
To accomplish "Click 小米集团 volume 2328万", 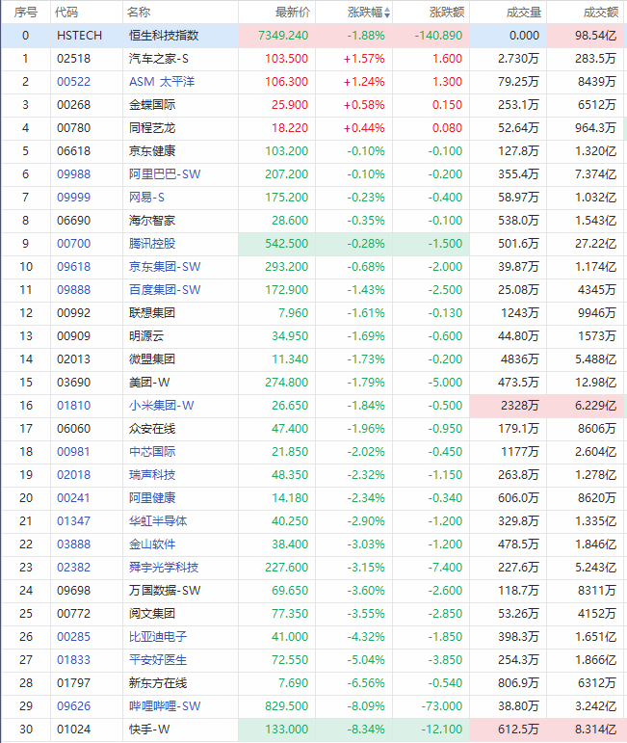I will coord(519,406).
